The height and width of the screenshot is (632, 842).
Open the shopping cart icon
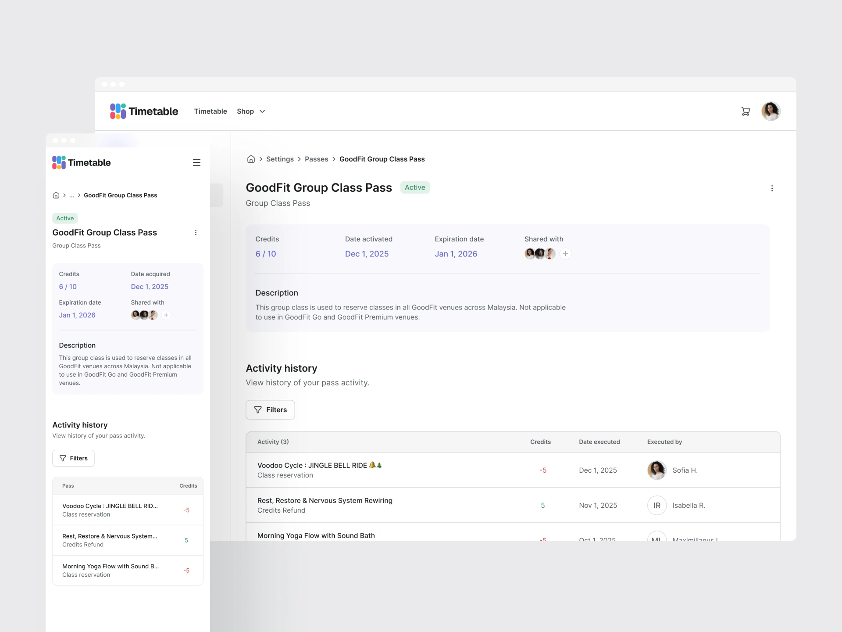(x=746, y=111)
